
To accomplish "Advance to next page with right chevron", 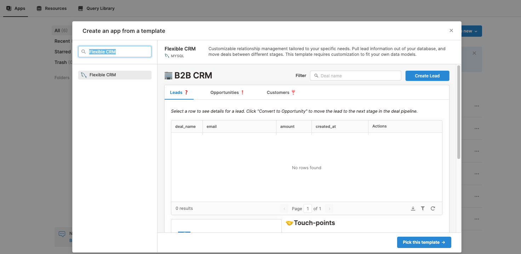I will [x=329, y=208].
